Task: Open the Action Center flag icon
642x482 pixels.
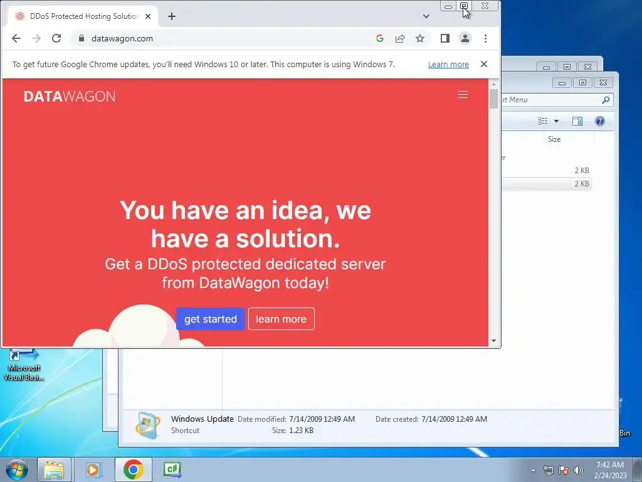Action: pyautogui.click(x=564, y=470)
